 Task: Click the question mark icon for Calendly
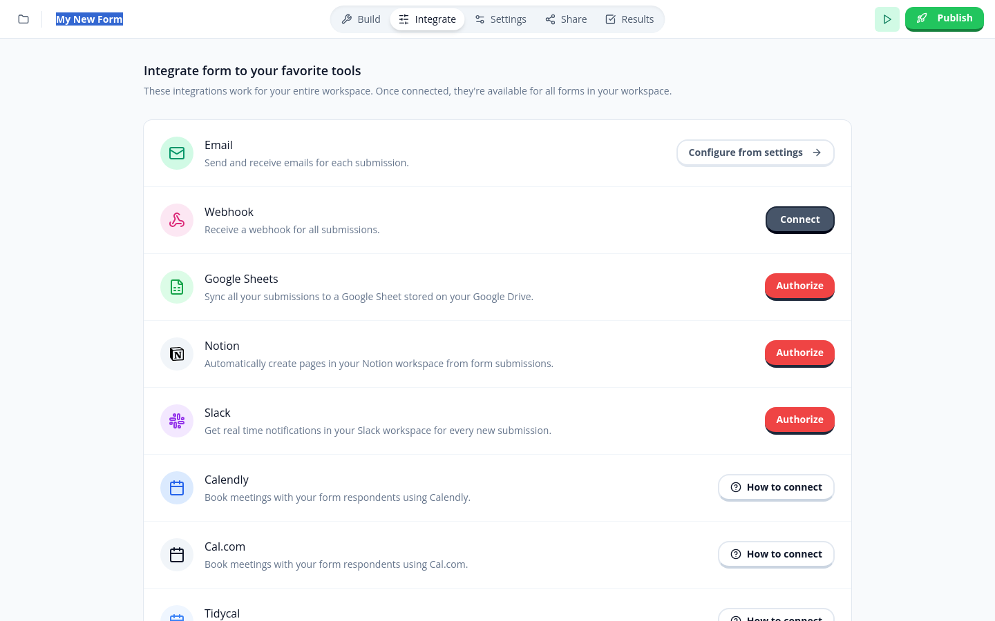coord(736,487)
